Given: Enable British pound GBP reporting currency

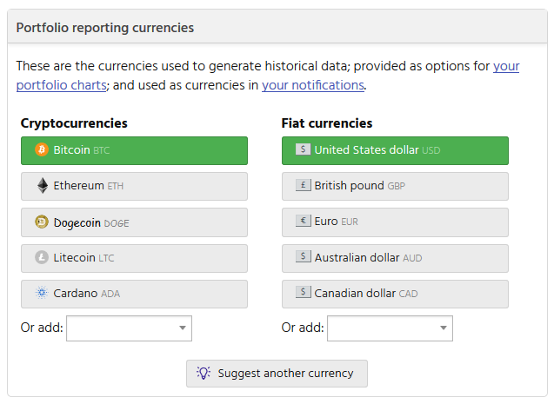Looking at the screenshot, I should (x=395, y=186).
